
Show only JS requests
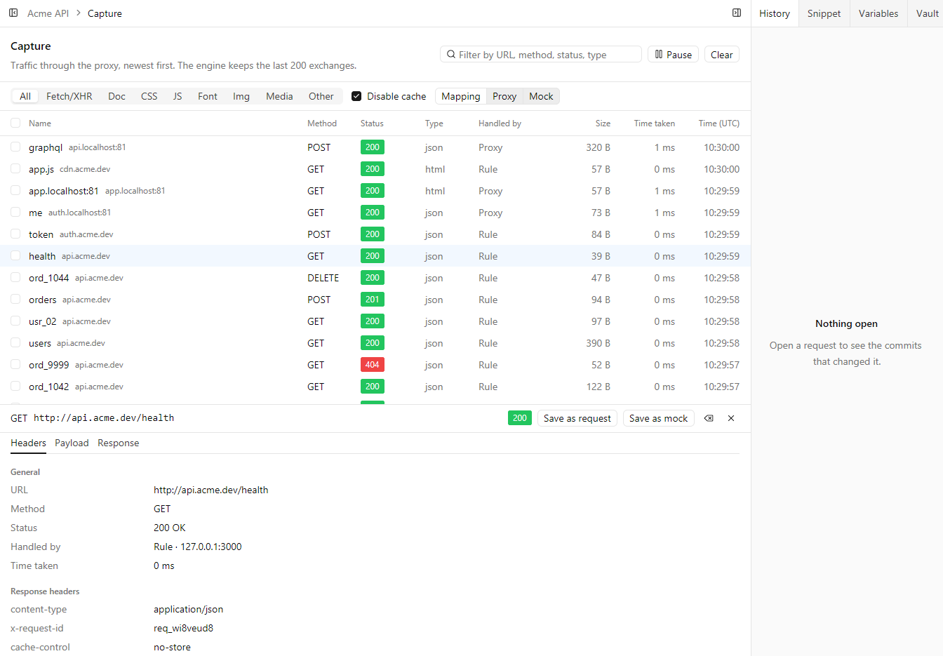click(x=178, y=96)
